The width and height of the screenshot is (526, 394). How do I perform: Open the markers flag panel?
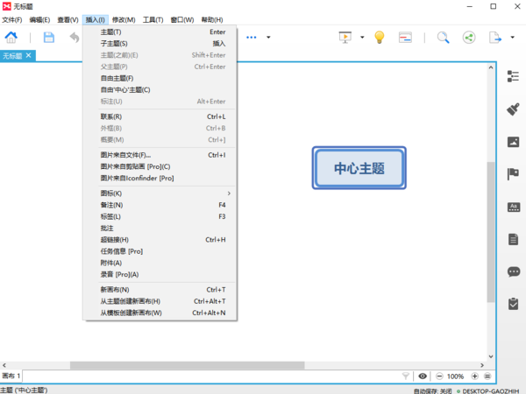coord(513,174)
